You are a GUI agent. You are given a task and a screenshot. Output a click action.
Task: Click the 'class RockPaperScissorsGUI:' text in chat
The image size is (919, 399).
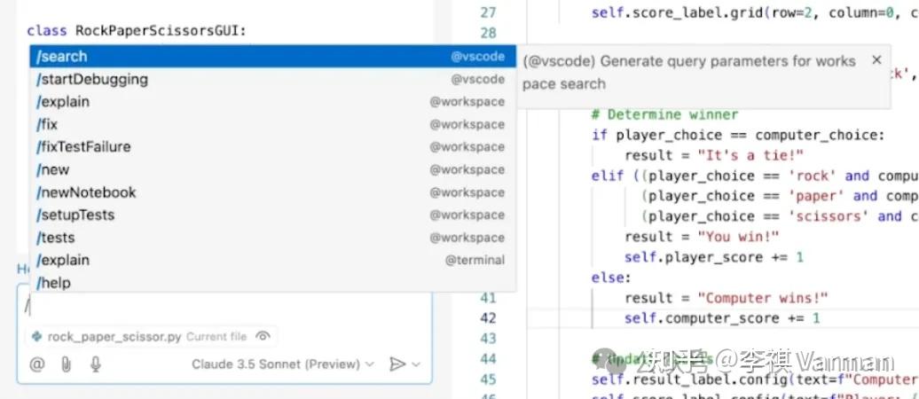pyautogui.click(x=137, y=30)
